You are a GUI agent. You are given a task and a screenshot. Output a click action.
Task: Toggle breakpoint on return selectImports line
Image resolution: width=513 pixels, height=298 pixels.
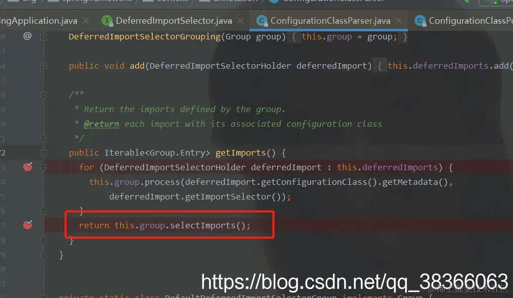(28, 225)
